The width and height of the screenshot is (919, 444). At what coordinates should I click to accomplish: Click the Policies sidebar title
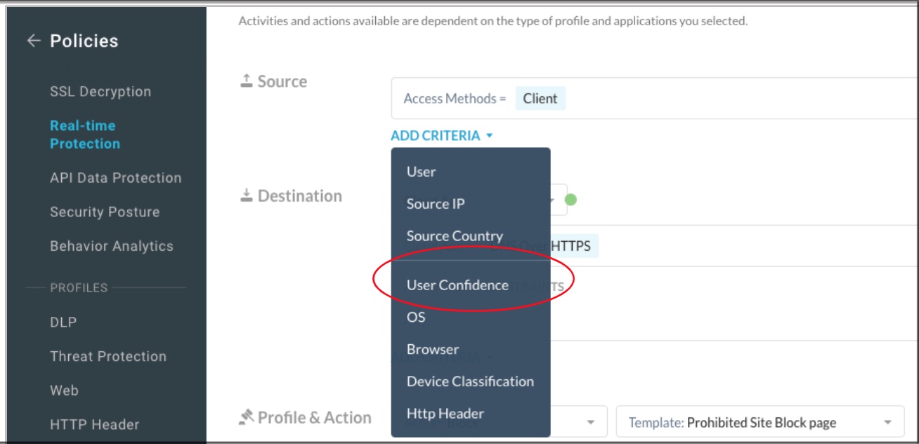click(84, 41)
